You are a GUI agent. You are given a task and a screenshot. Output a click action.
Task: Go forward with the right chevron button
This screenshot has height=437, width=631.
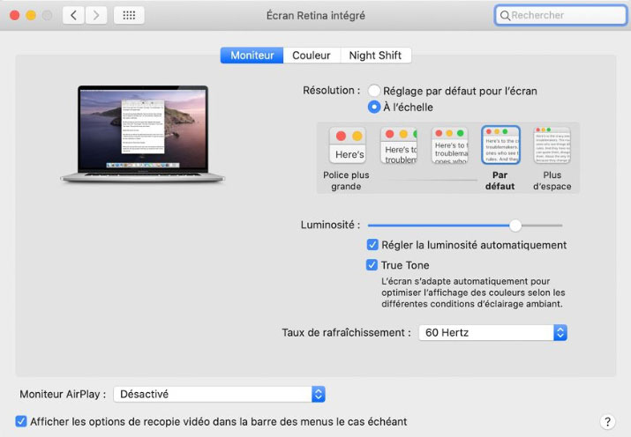[96, 16]
